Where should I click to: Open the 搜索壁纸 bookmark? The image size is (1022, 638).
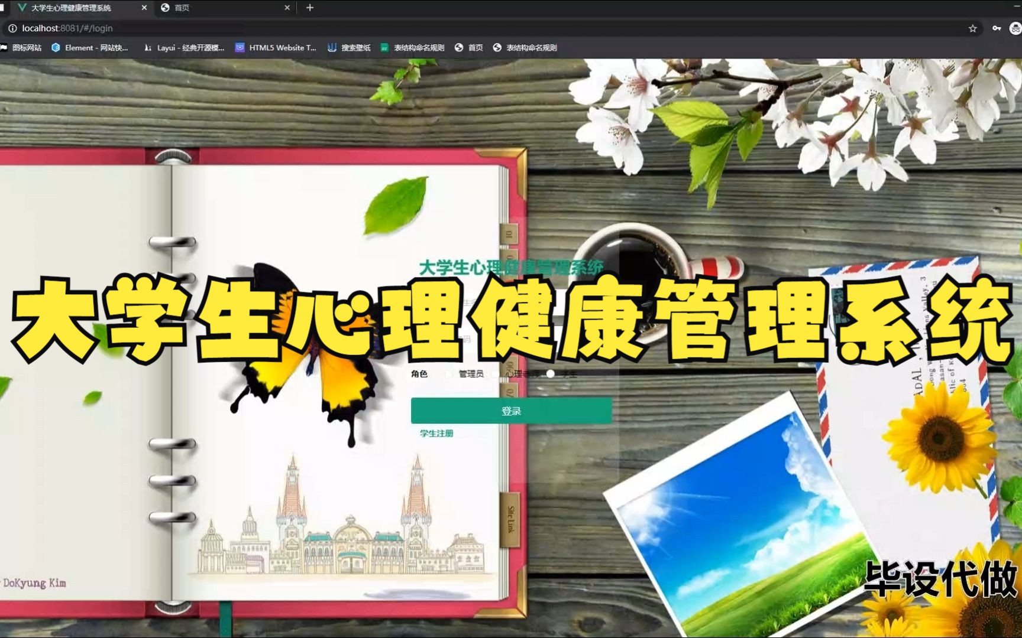point(349,48)
